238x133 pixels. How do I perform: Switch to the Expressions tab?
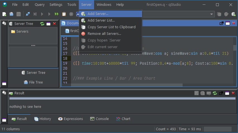tap(70, 119)
